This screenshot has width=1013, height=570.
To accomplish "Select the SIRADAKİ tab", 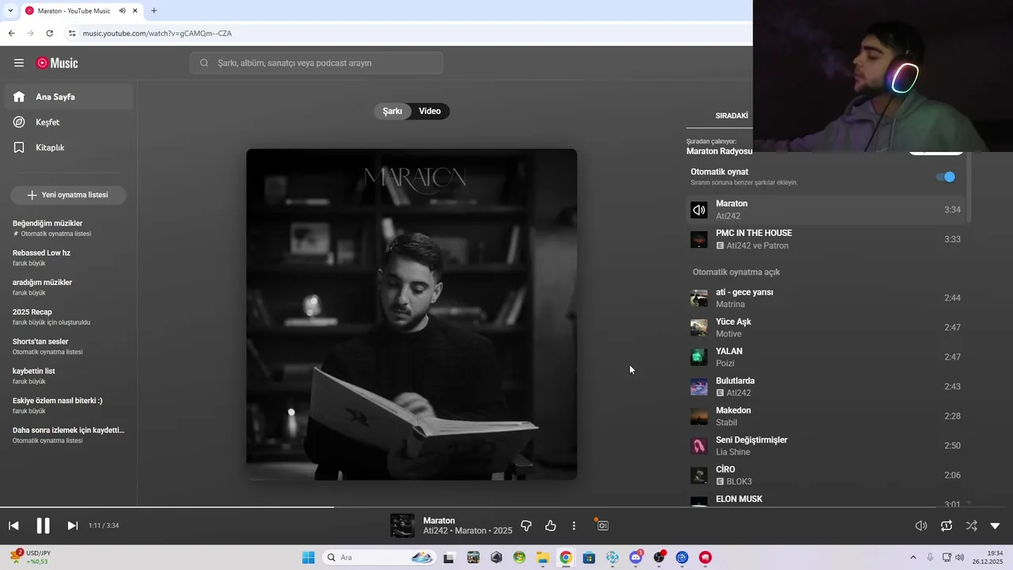I will point(731,116).
